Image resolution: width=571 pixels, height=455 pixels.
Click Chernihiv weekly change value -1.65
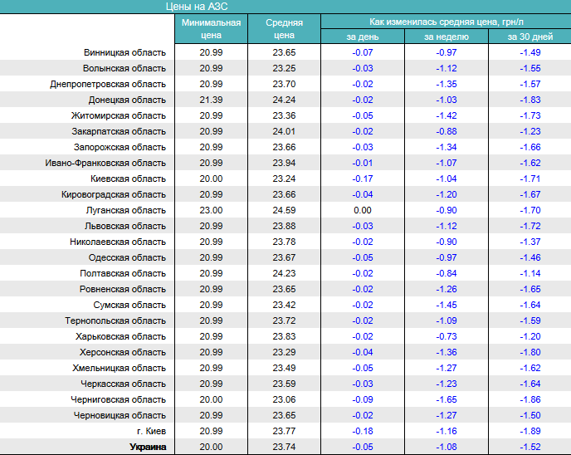tap(447, 399)
